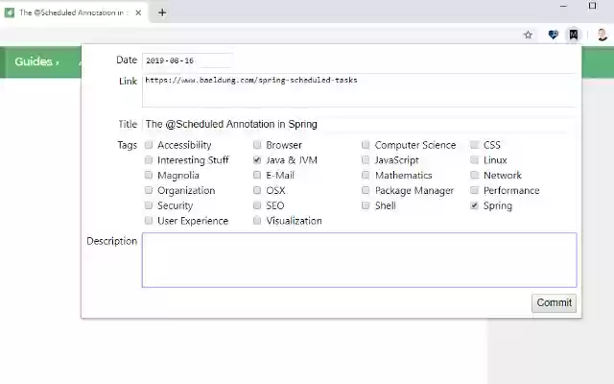The image size is (614, 384).
Task: Enable the Shell tag
Action: click(x=366, y=205)
